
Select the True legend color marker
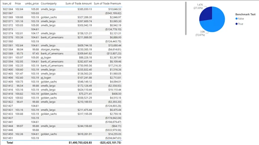click(x=236, y=24)
